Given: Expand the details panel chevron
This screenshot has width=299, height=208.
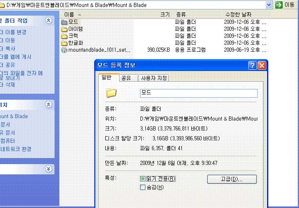Looking at the screenshot, I should [x=49, y=168].
